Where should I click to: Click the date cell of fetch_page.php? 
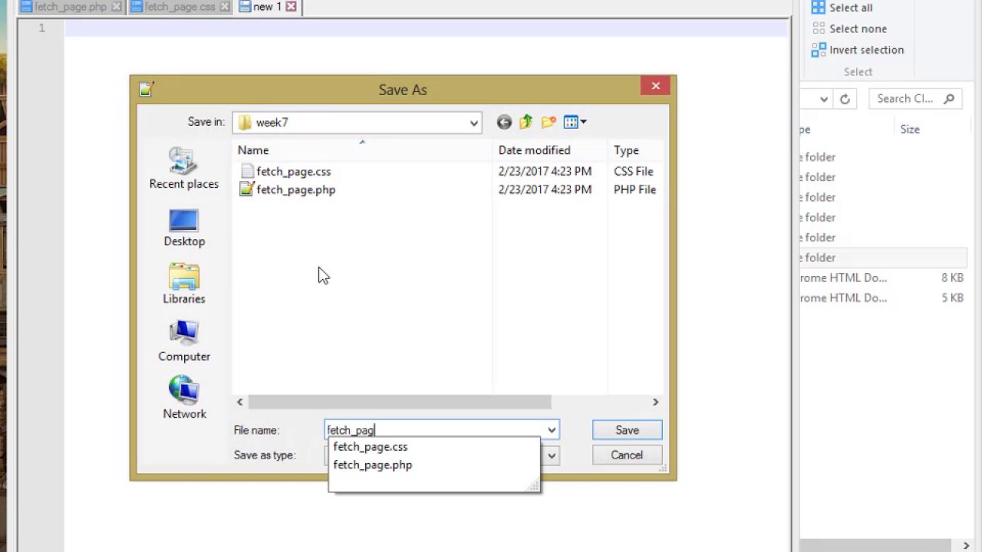pyautogui.click(x=545, y=190)
